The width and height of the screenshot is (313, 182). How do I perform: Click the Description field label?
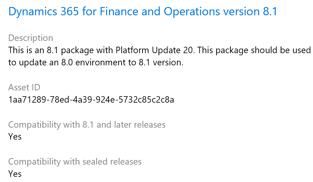pyautogui.click(x=31, y=38)
